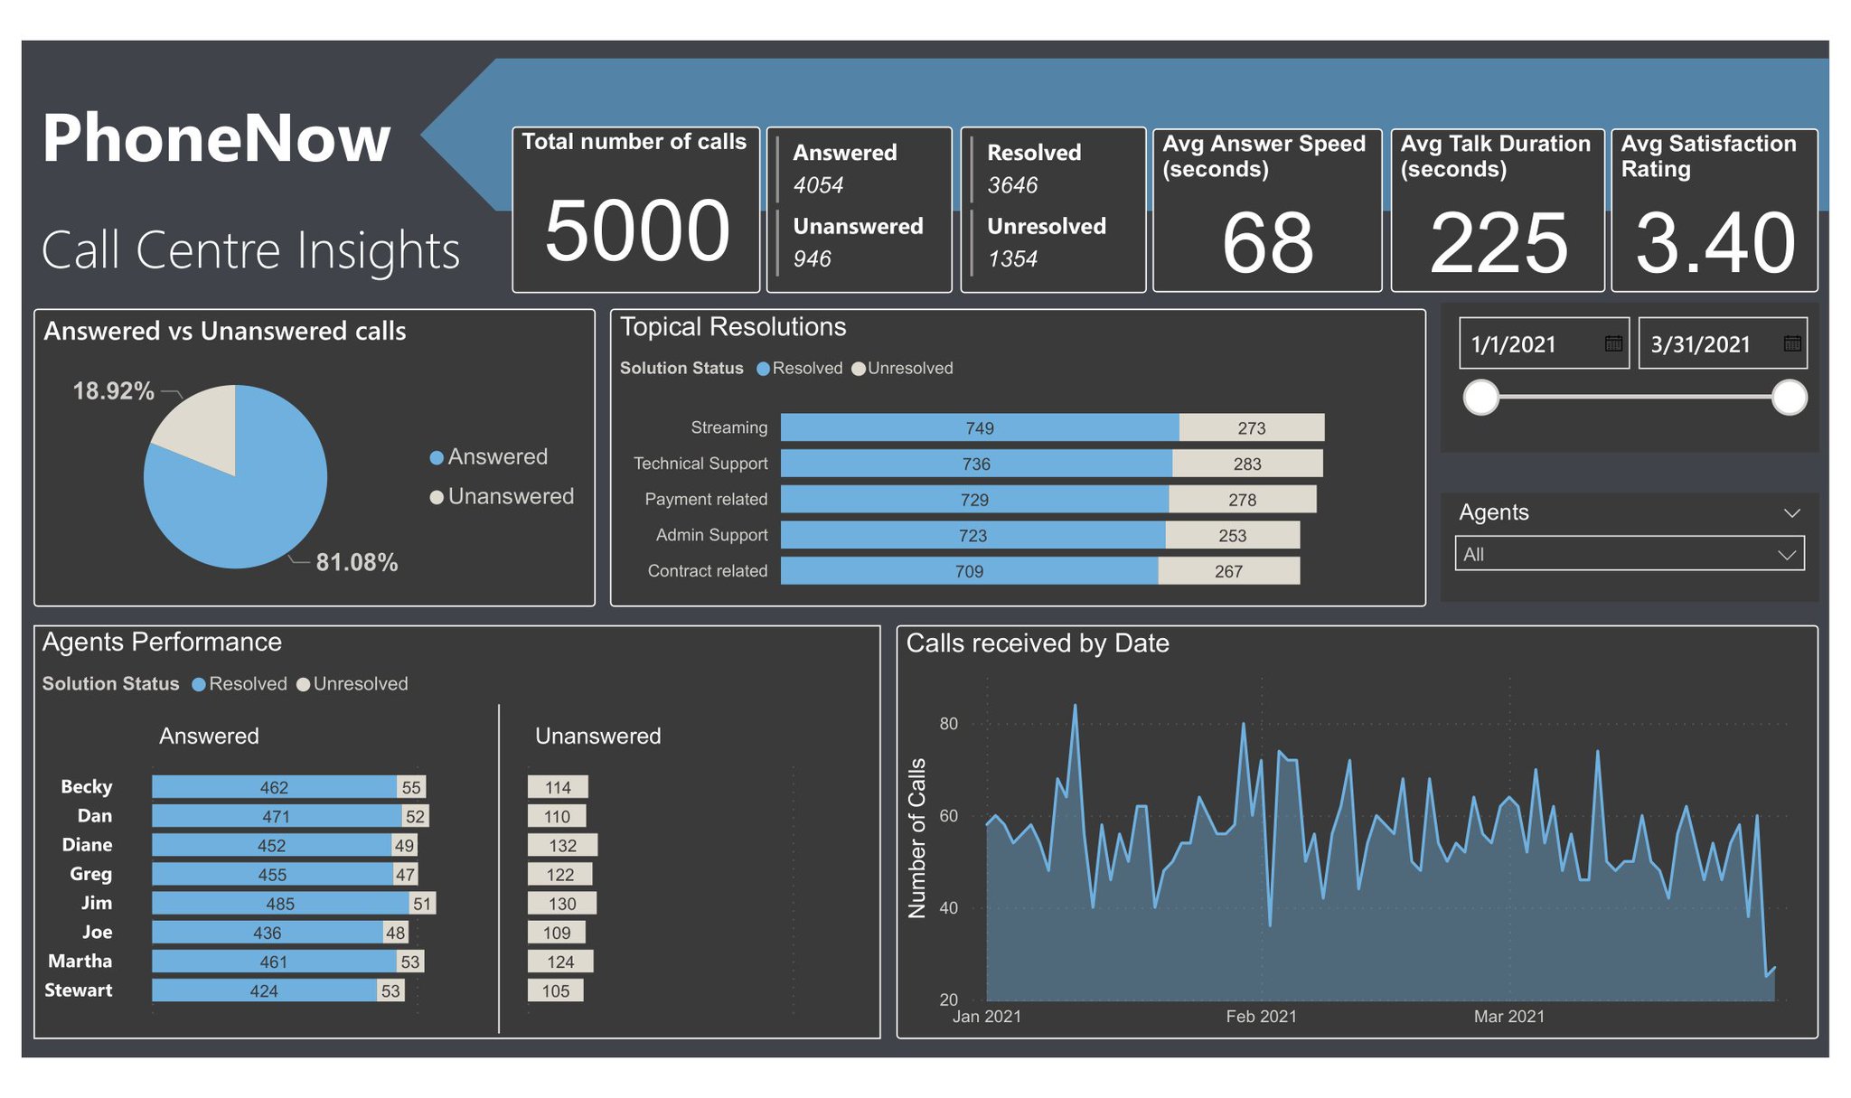
Task: Filter Topical Resolutions by Unresolved legend
Action: (902, 369)
